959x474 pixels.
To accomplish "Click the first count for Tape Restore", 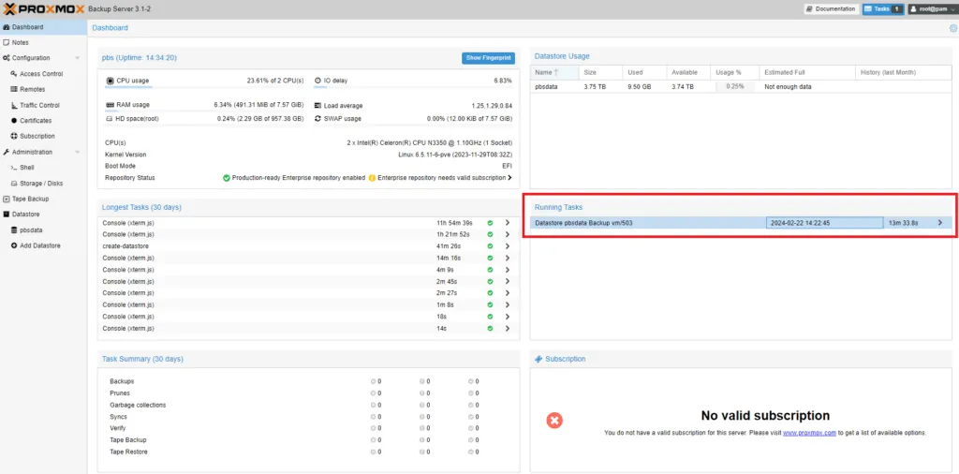I will coord(376,452).
